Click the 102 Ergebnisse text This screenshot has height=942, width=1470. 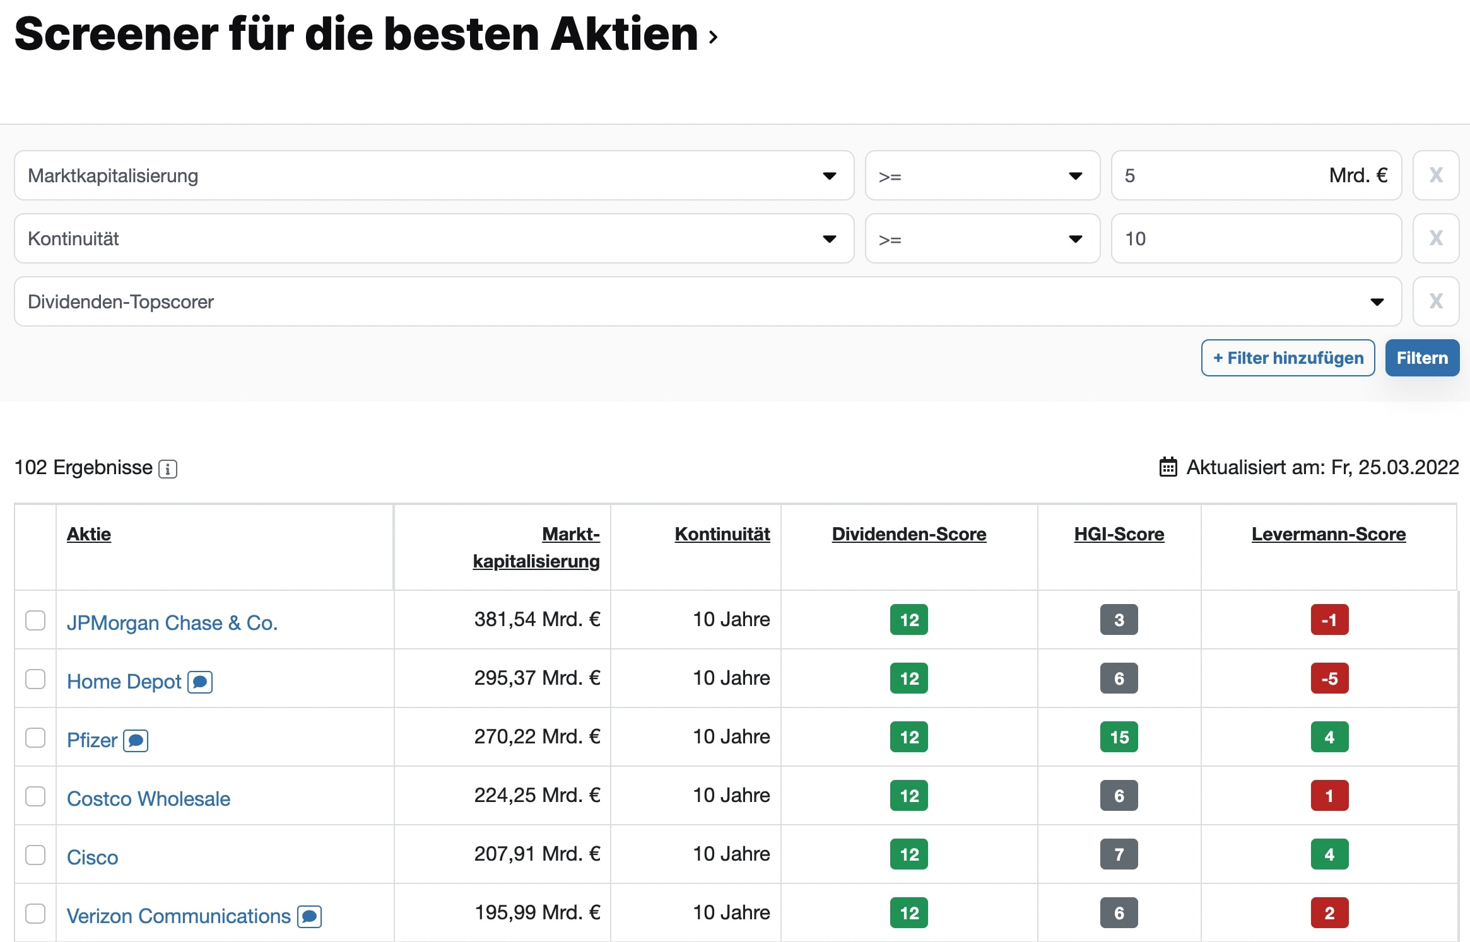click(x=83, y=467)
